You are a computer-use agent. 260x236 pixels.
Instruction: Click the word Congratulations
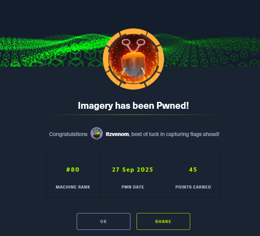click(x=68, y=134)
